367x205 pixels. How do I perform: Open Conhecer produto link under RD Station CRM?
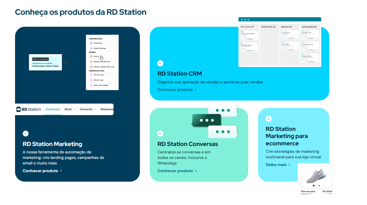[x=177, y=90]
